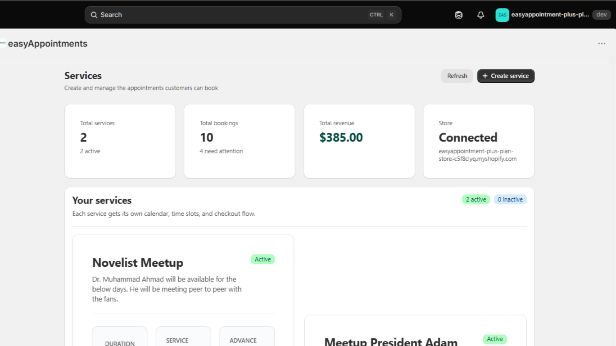Image resolution: width=616 pixels, height=346 pixels.
Task: Open the Total bookings card
Action: 239,141
